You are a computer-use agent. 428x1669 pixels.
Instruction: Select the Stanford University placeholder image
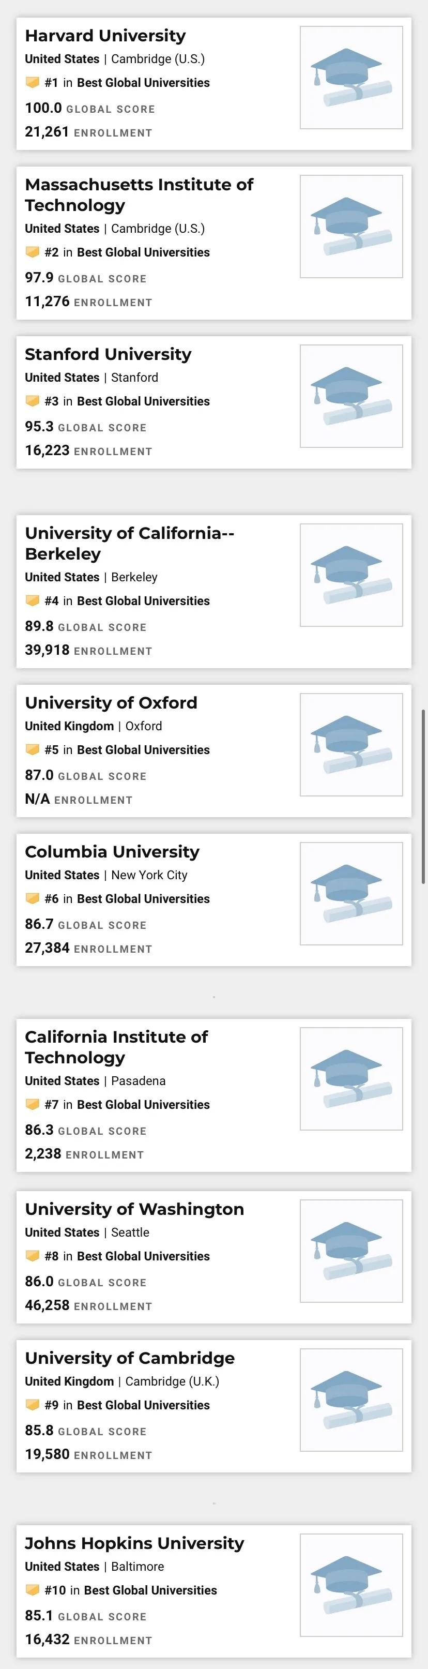pyautogui.click(x=351, y=396)
